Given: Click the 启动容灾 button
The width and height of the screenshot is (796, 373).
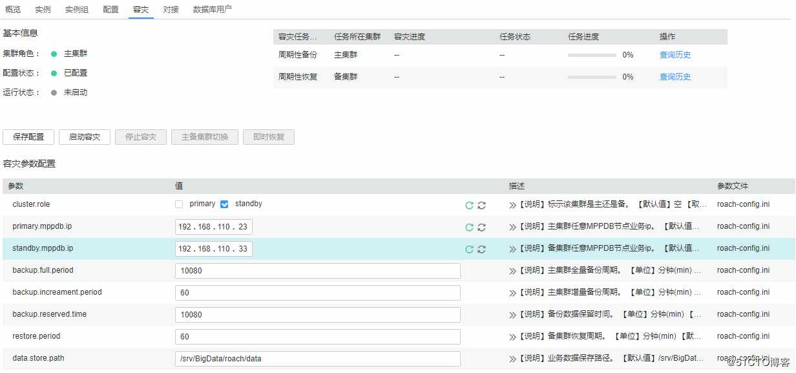Looking at the screenshot, I should [x=84, y=136].
